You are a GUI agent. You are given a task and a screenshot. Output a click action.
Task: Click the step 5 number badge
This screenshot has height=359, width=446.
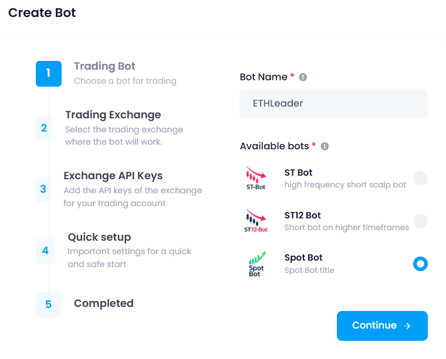pos(48,305)
